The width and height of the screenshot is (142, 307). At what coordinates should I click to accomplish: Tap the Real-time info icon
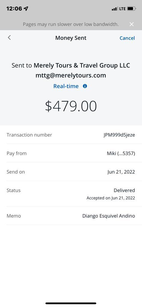coord(85,86)
